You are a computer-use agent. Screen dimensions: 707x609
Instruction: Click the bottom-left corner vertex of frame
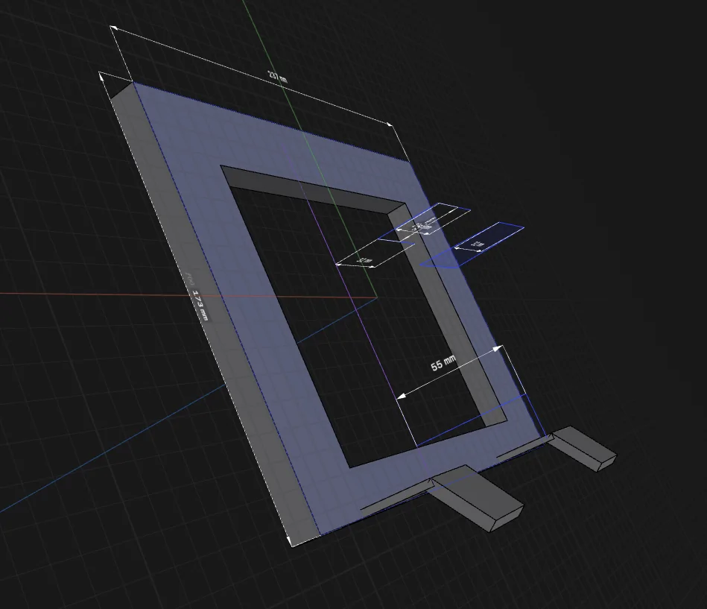(x=292, y=546)
